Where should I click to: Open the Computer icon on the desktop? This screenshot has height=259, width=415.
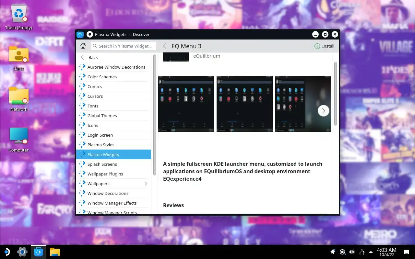point(19,140)
